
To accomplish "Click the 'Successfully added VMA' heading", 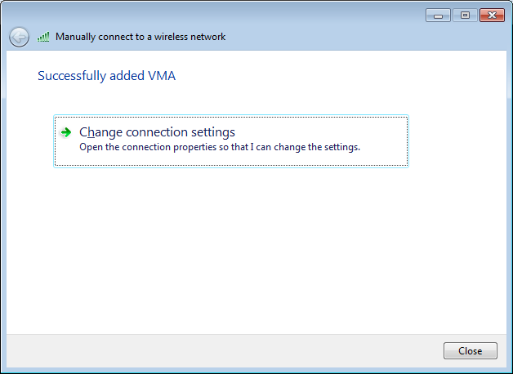I will coord(107,76).
